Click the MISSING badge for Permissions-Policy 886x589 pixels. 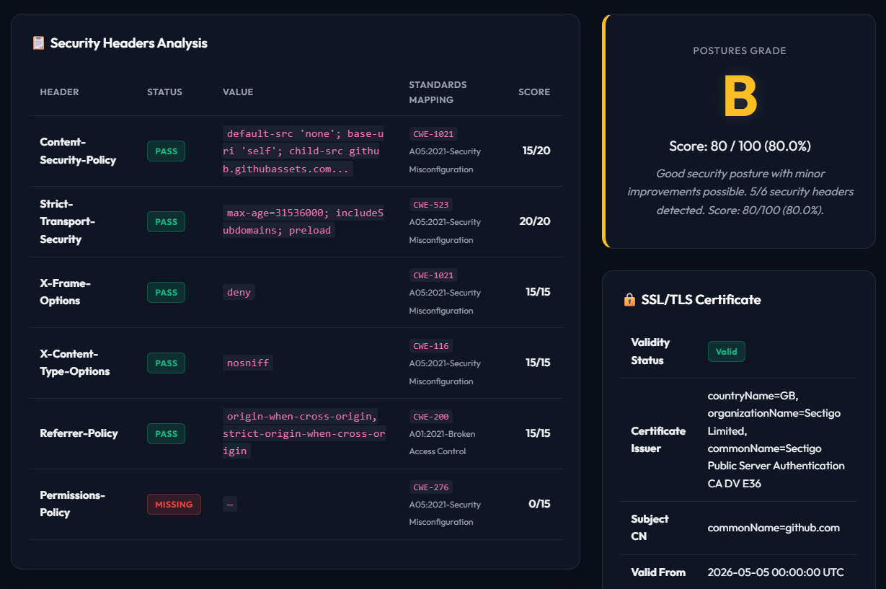(x=174, y=505)
